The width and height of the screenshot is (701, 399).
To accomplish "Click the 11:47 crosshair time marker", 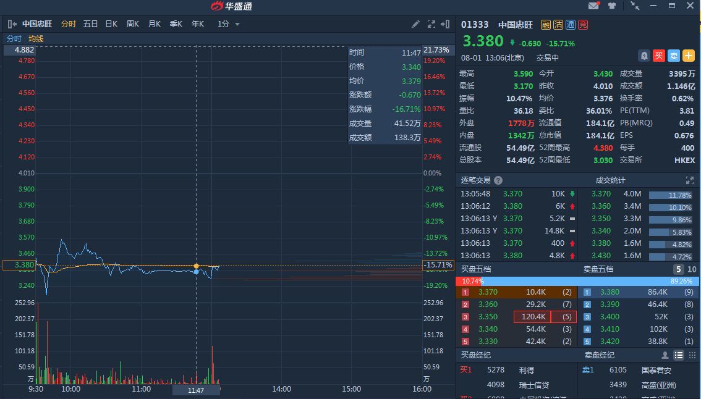I will click(196, 390).
